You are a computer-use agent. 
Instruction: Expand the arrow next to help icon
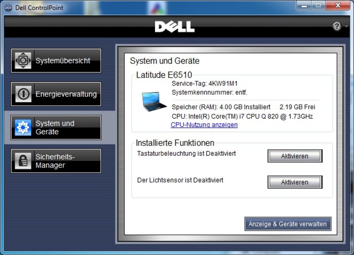pos(346,26)
